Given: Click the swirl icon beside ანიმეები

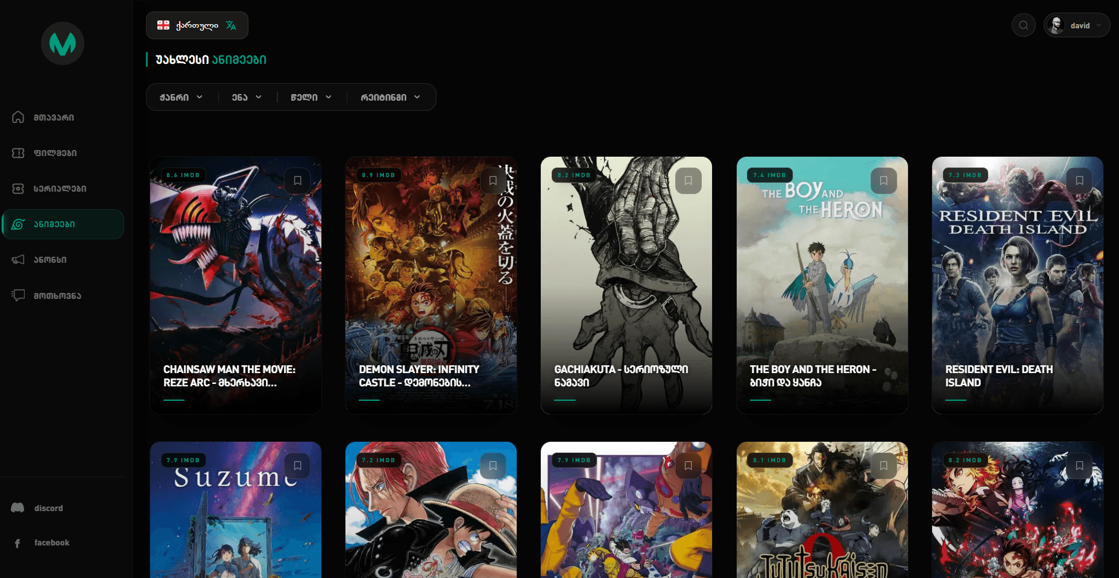Looking at the screenshot, I should coord(18,224).
